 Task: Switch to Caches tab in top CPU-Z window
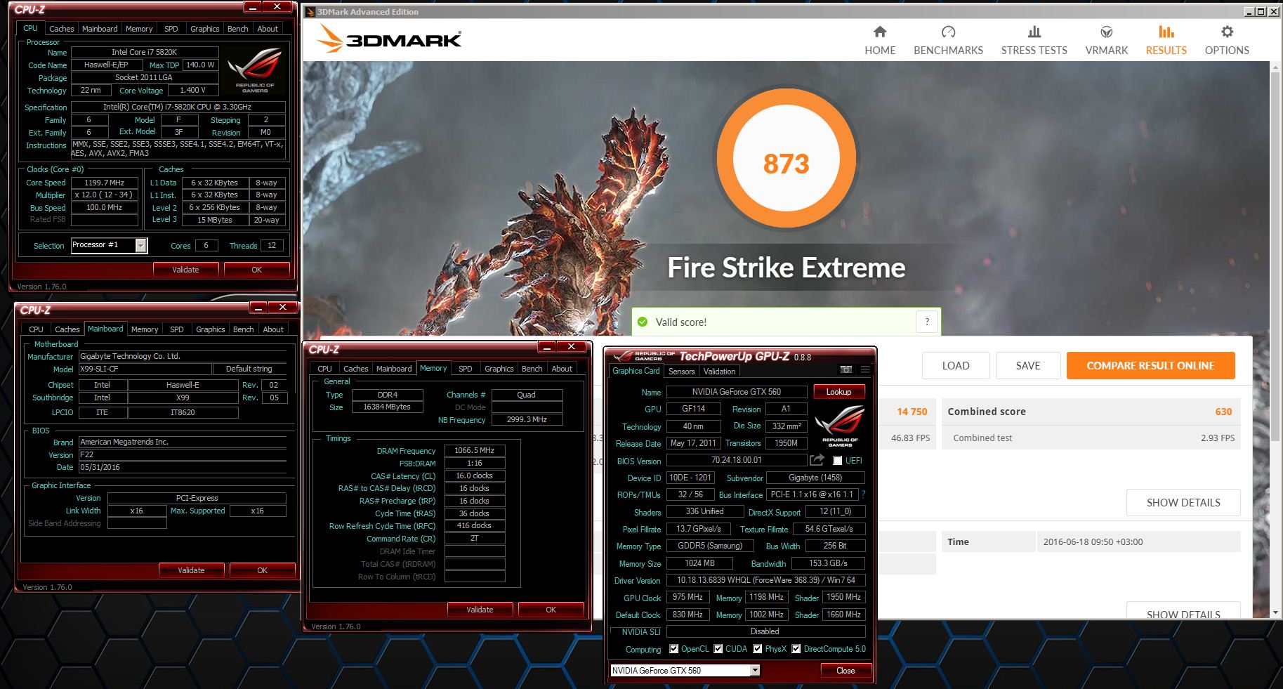coord(61,29)
